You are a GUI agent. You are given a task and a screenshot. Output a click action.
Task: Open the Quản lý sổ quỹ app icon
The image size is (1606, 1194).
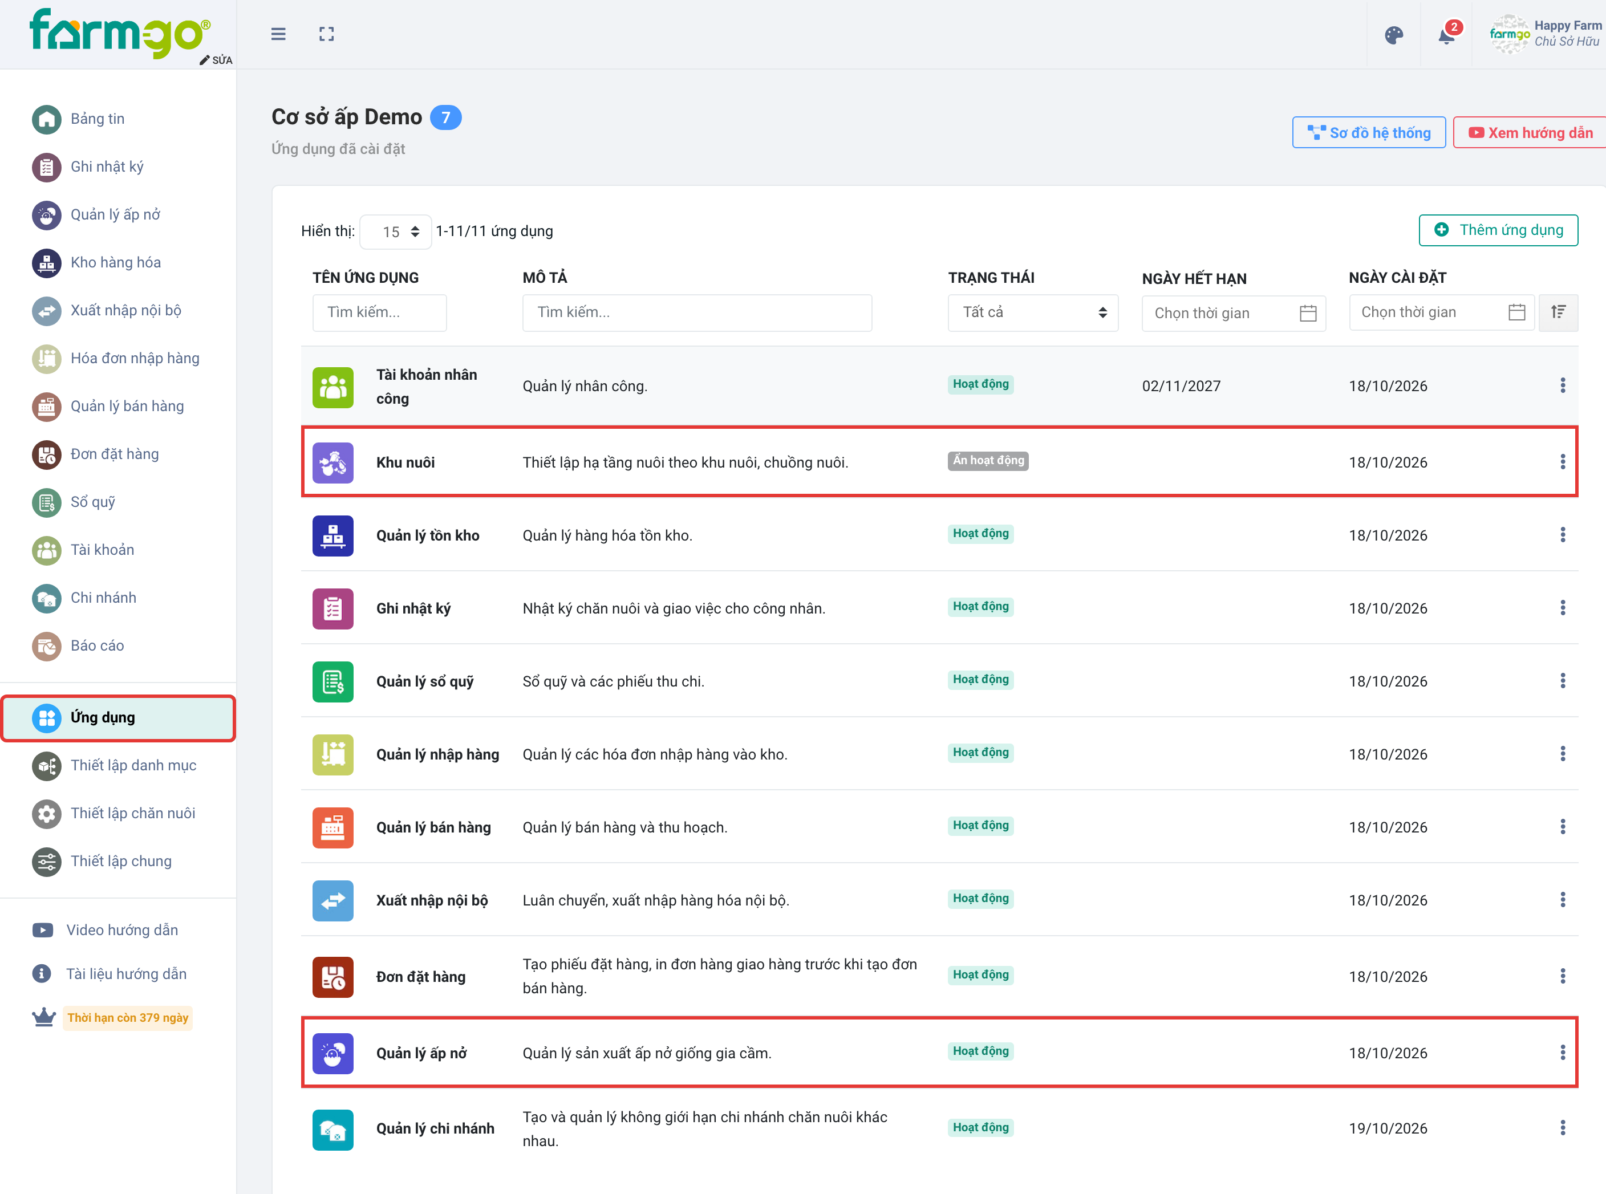pyautogui.click(x=332, y=681)
